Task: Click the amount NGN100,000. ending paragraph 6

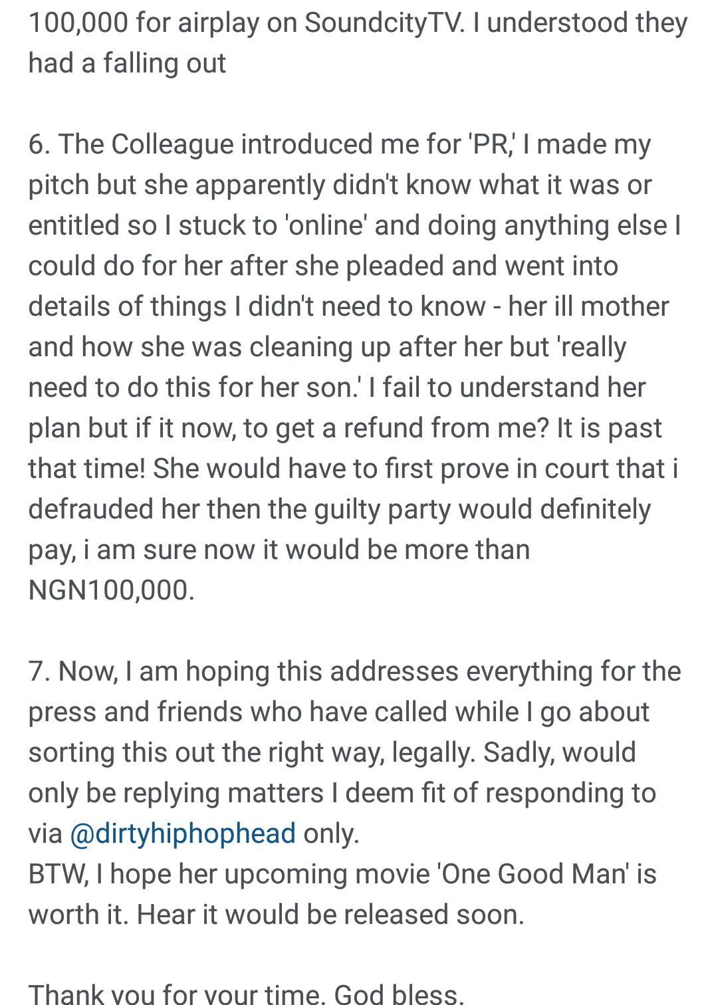Action: 111,590
